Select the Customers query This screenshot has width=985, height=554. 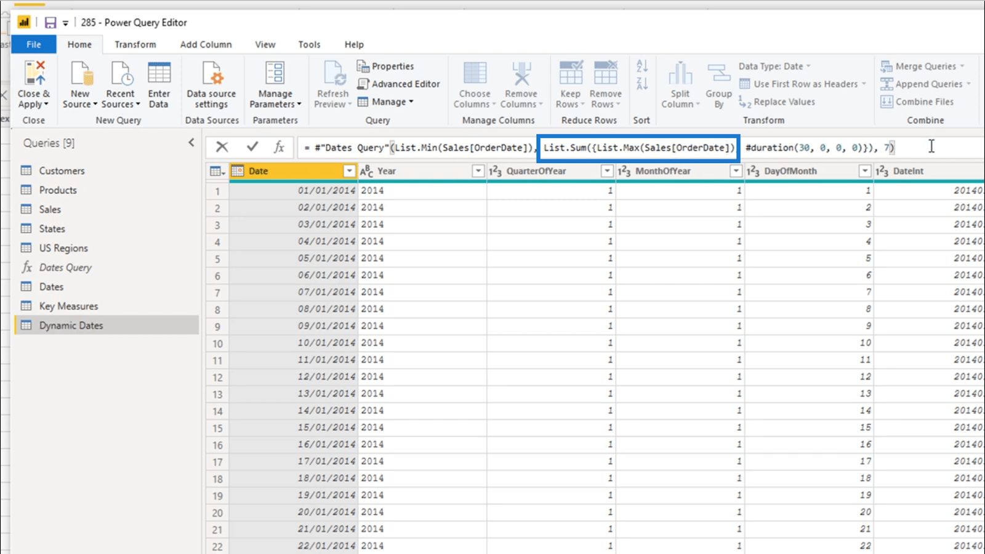(107, 171)
